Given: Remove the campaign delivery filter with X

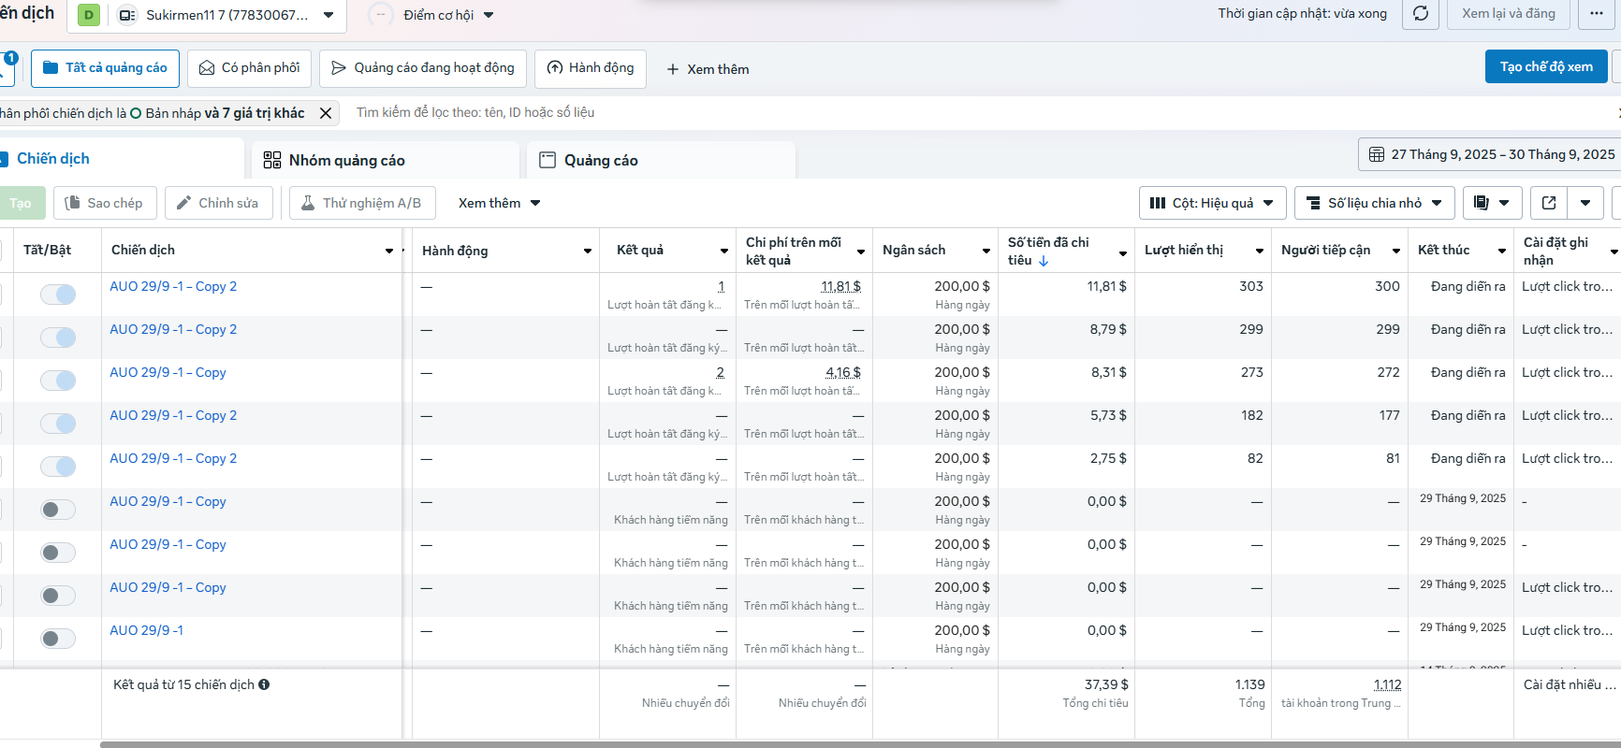Looking at the screenshot, I should point(326,113).
